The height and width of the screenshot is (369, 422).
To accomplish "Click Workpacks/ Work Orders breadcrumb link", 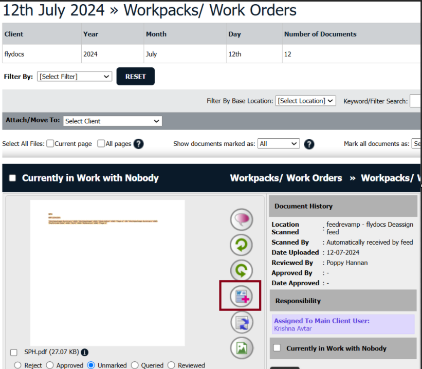I will pyautogui.click(x=286, y=178).
